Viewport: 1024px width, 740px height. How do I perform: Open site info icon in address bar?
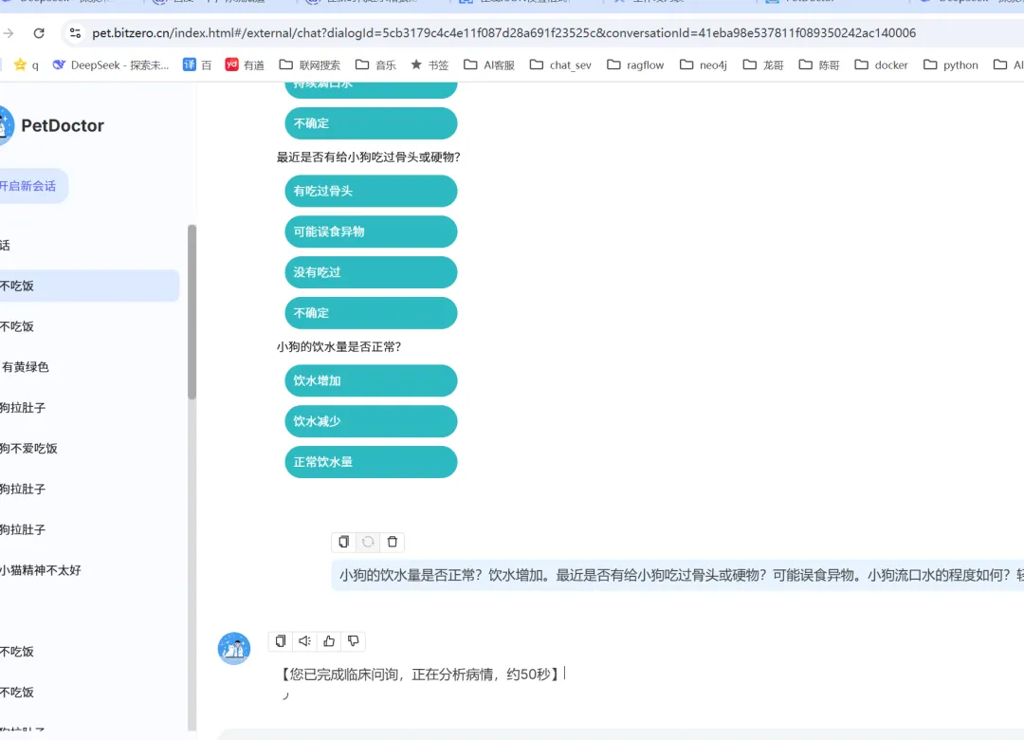pyautogui.click(x=75, y=32)
